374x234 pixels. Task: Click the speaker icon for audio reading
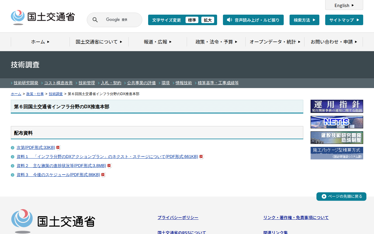pos(229,20)
